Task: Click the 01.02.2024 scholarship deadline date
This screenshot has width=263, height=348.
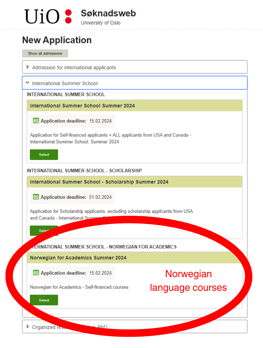Action: click(x=100, y=197)
